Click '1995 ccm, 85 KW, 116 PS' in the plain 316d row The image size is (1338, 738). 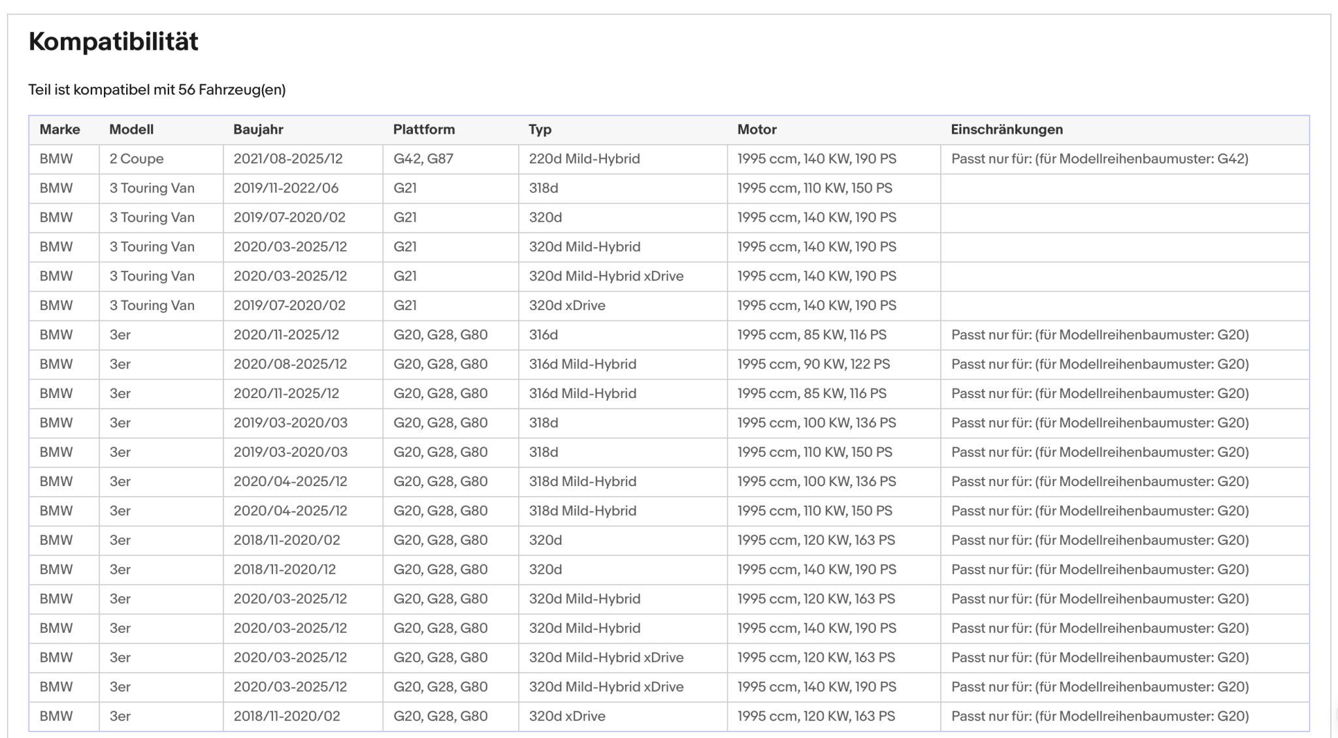812,335
